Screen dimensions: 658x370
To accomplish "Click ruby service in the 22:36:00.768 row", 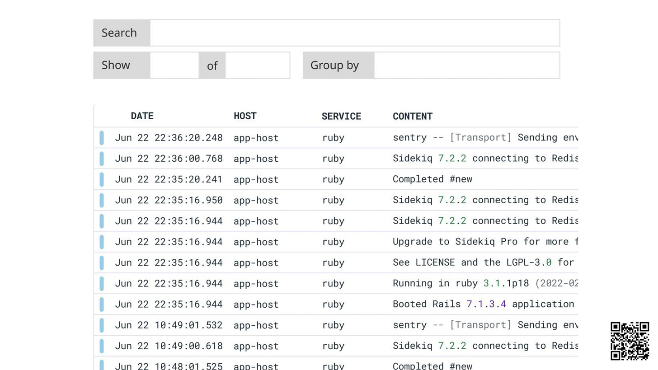I will [x=334, y=159].
